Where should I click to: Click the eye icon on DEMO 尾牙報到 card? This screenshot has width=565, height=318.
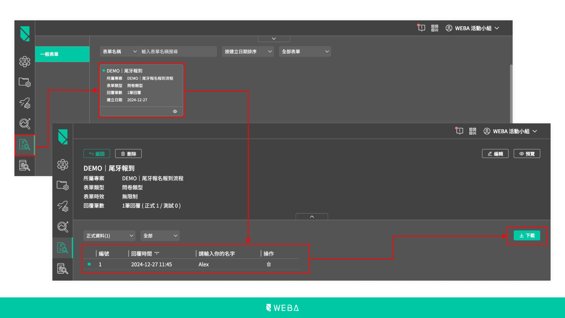point(175,111)
